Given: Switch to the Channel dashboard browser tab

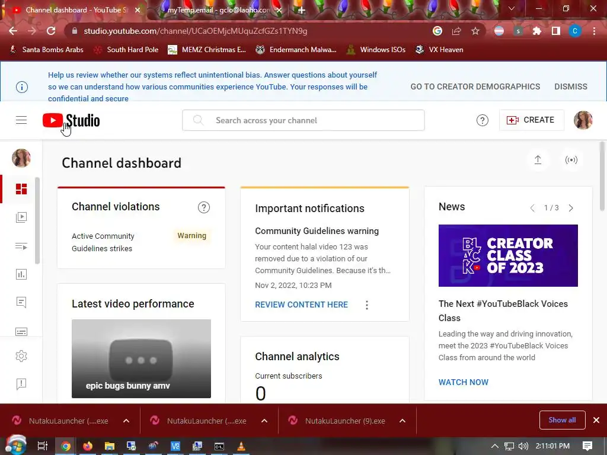Looking at the screenshot, I should click(76, 10).
